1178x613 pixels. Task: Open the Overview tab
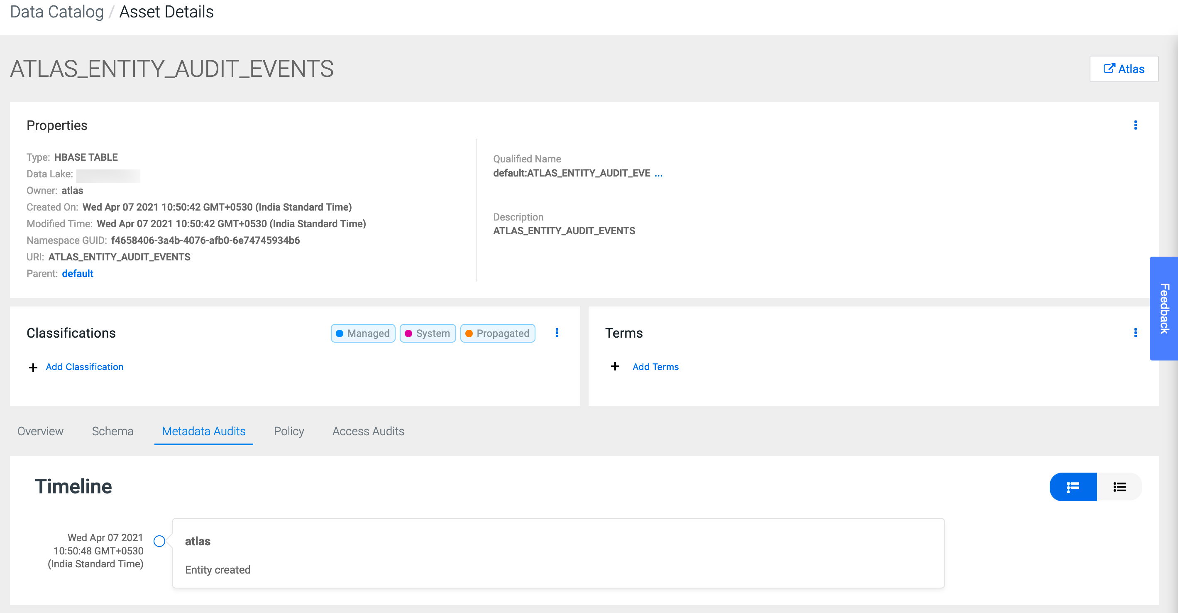pos(40,432)
